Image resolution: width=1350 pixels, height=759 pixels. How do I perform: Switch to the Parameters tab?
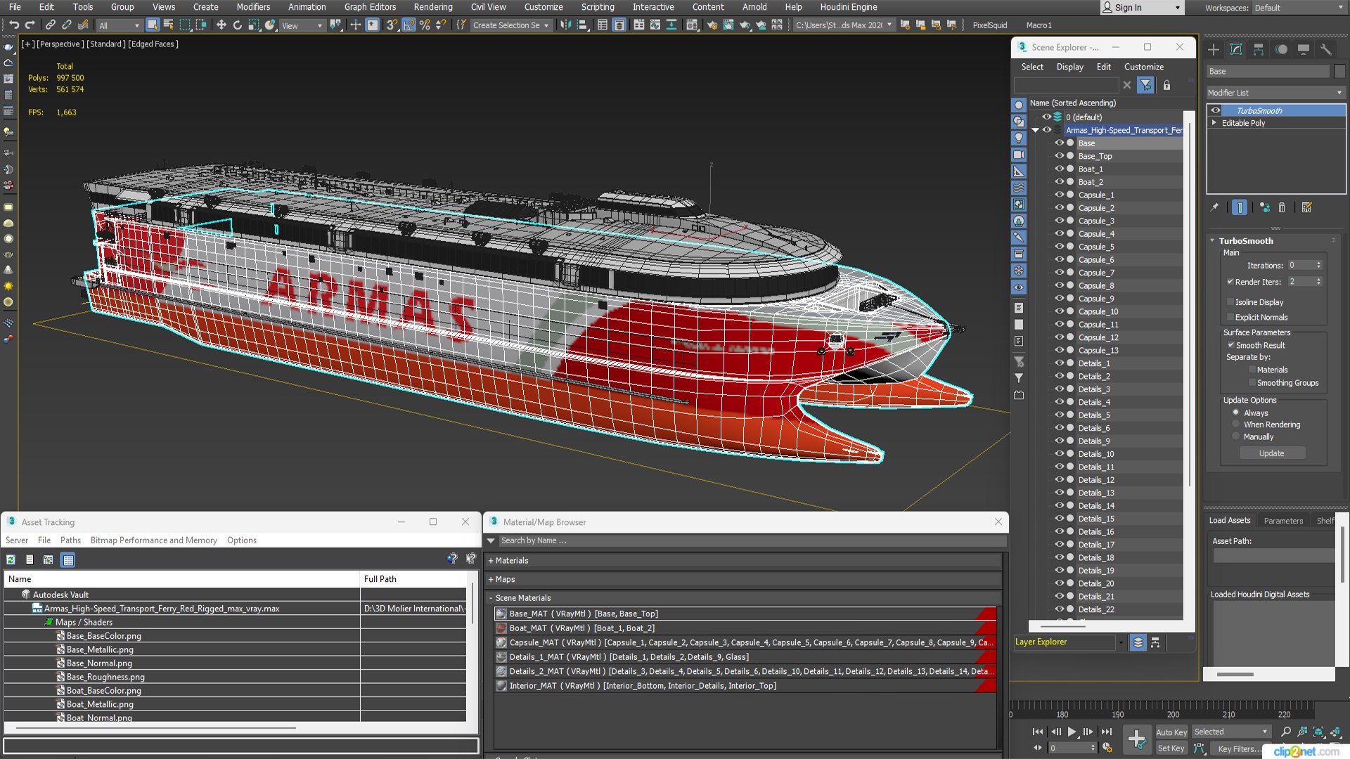1283,521
